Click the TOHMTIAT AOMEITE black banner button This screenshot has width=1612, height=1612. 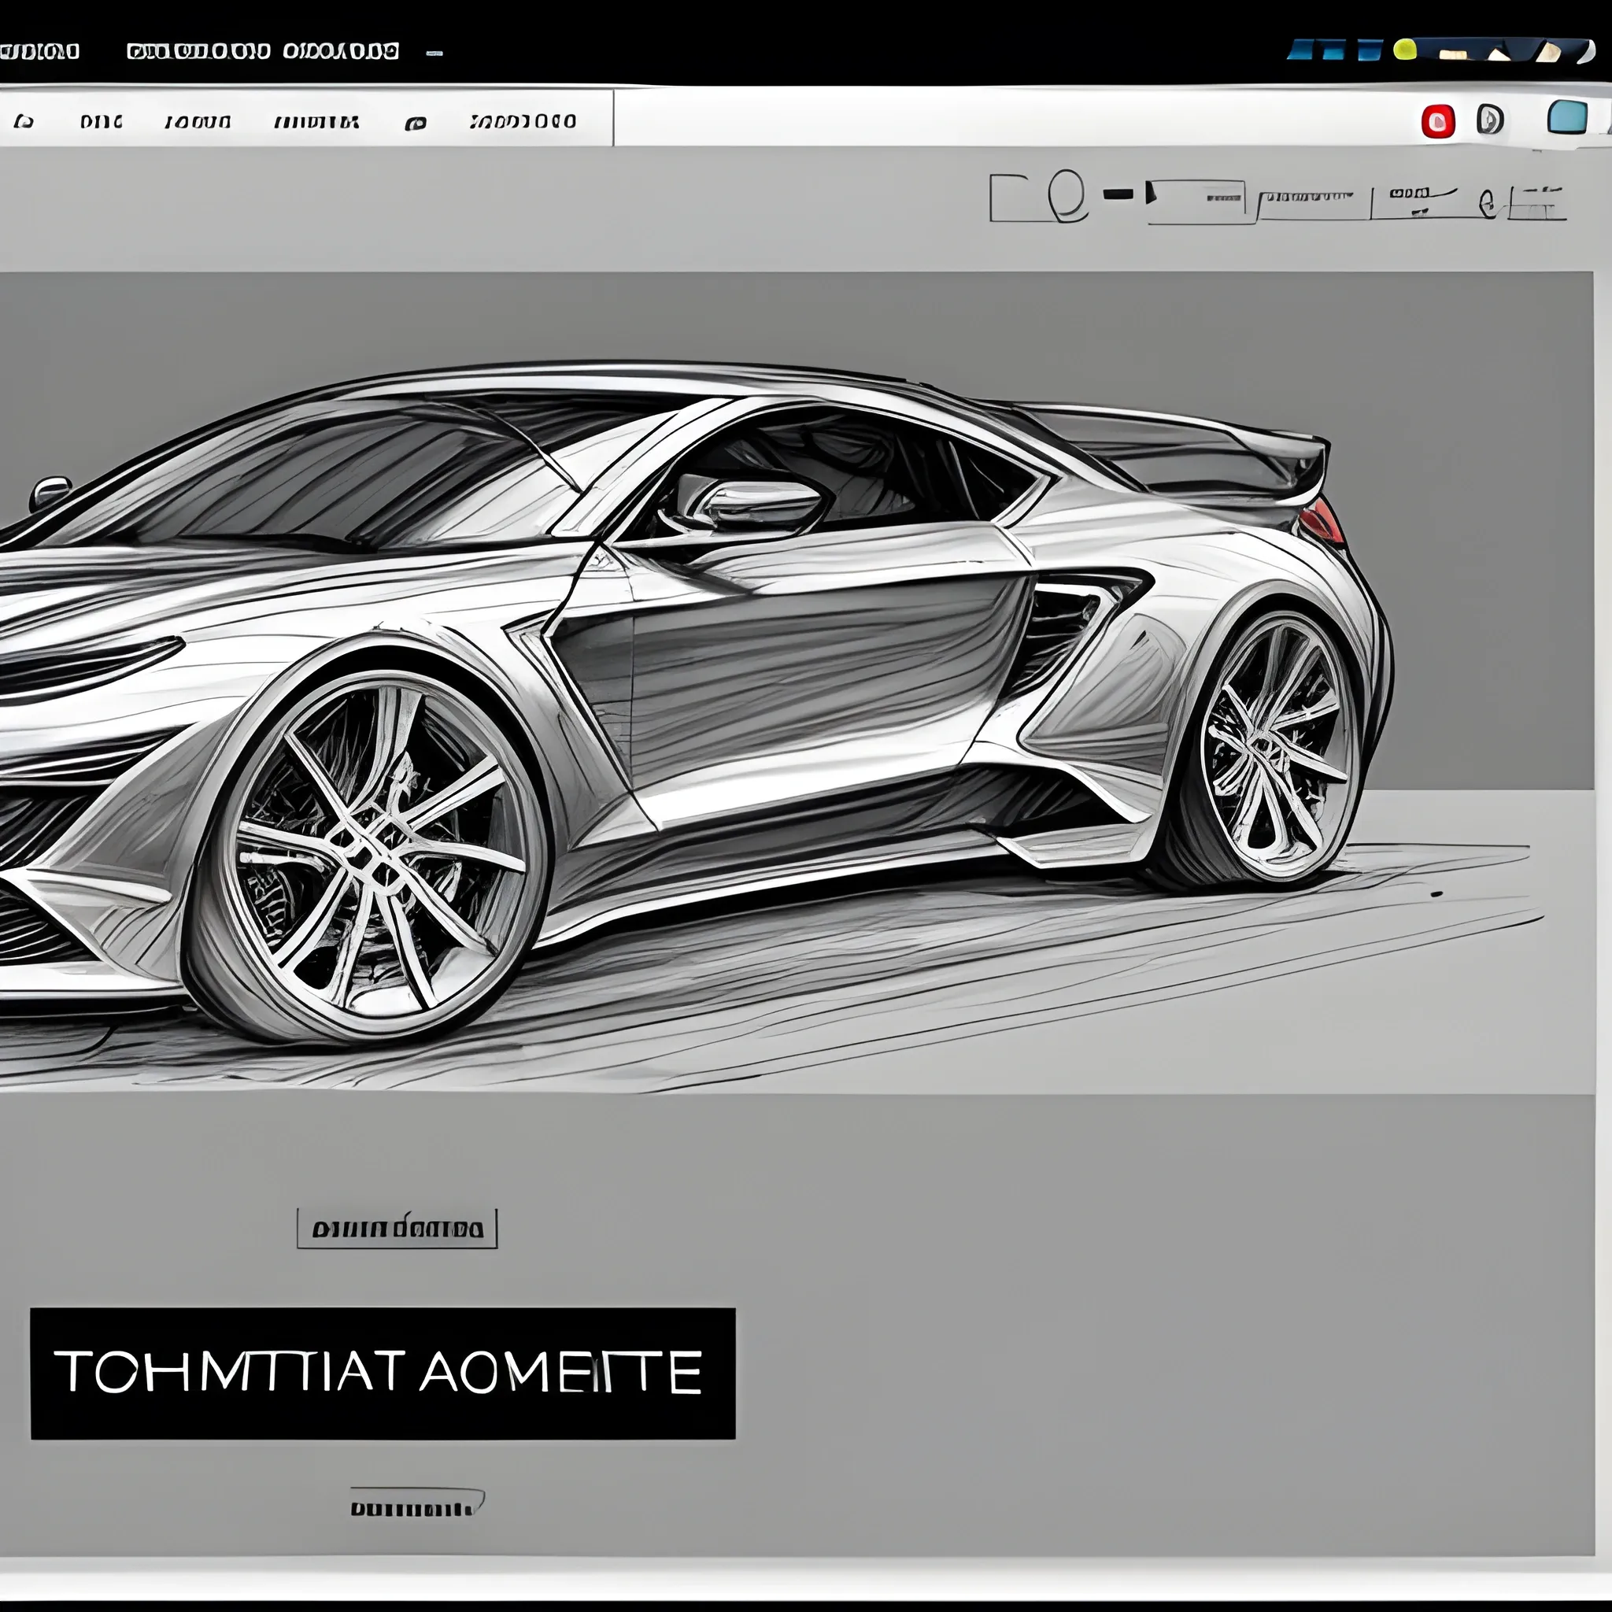coord(383,1374)
